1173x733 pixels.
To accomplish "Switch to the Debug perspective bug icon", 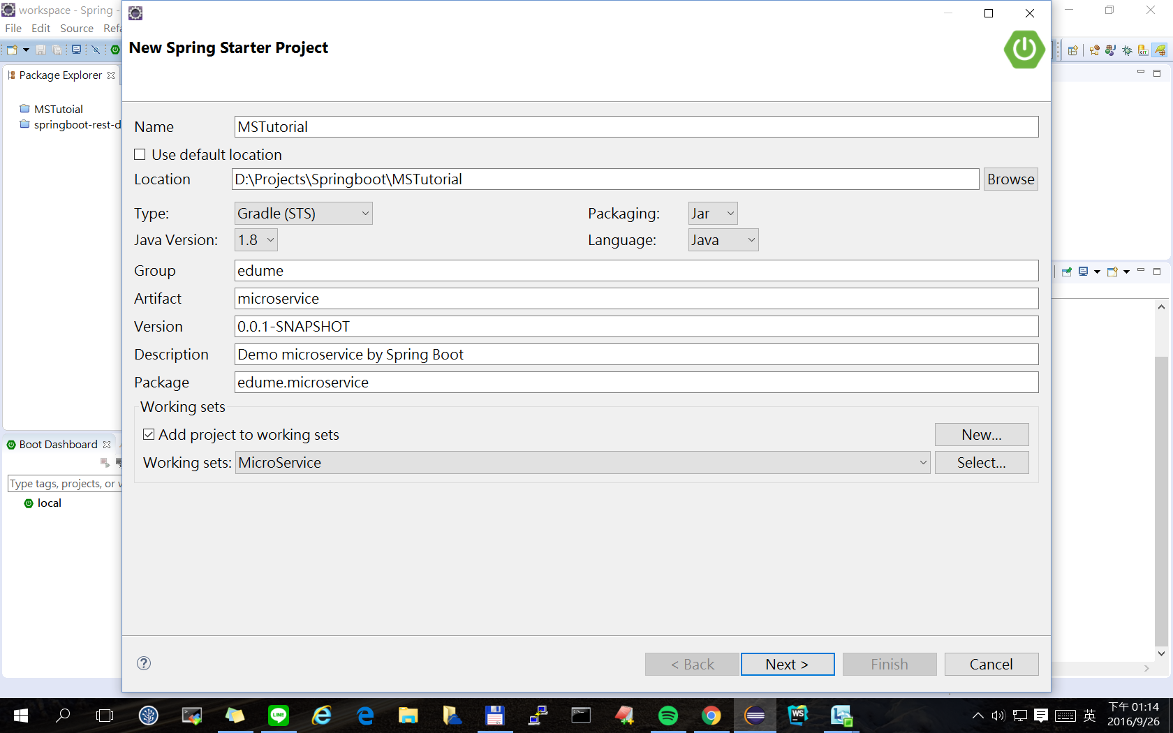I will pos(1127,50).
